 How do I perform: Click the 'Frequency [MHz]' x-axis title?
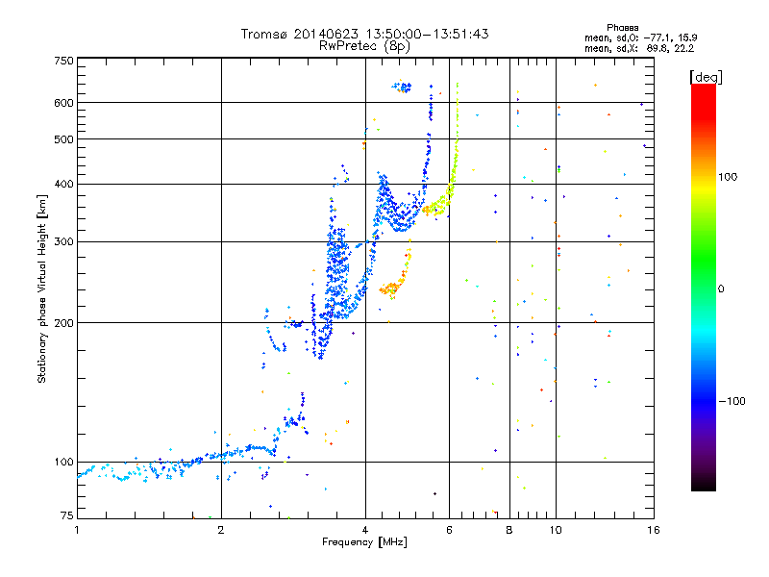click(364, 542)
